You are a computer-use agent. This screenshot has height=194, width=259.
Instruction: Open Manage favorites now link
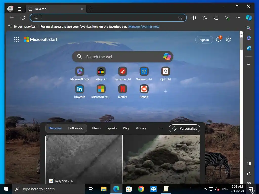pyautogui.click(x=144, y=26)
